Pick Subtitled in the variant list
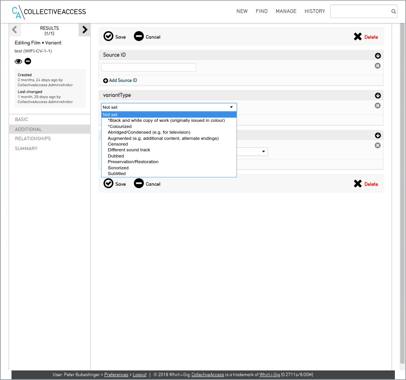406x380 pixels. [x=117, y=174]
